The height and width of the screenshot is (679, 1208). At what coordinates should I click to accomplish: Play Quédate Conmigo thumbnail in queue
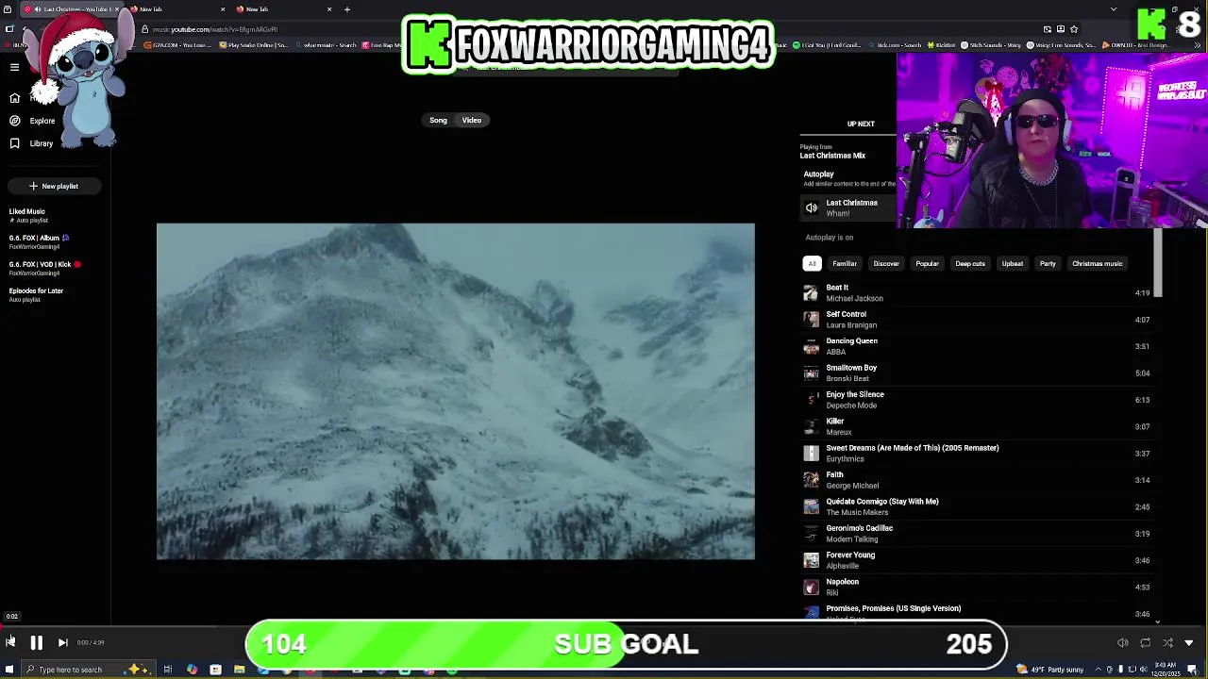811,506
